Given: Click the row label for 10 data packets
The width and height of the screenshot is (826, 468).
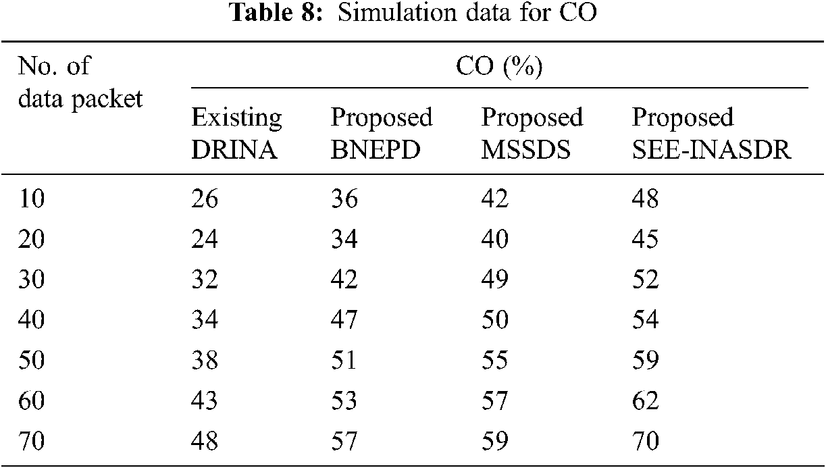Looking at the screenshot, I should 31,200.
